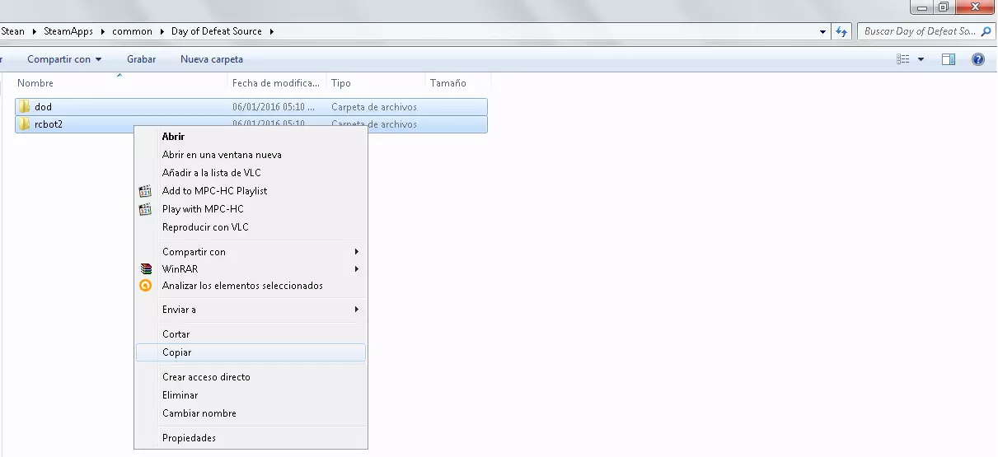This screenshot has height=457, width=998.
Task: Click the Avast antivirus scan icon
Action: tap(146, 286)
